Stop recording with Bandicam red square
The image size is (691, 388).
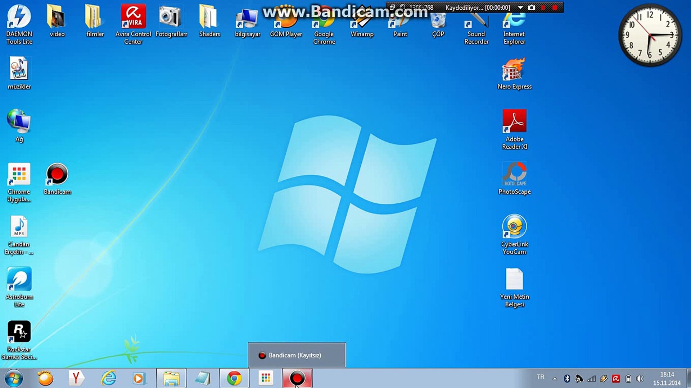coord(555,8)
